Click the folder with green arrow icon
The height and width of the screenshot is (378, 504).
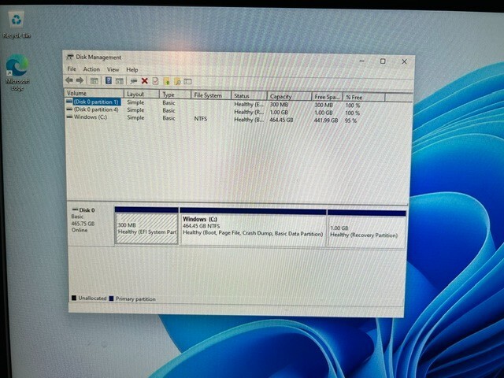[x=166, y=81]
